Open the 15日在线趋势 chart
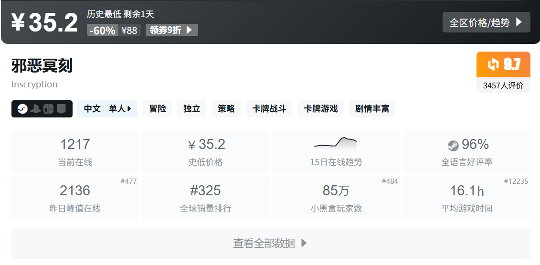The height and width of the screenshot is (265, 540). pyautogui.click(x=336, y=151)
